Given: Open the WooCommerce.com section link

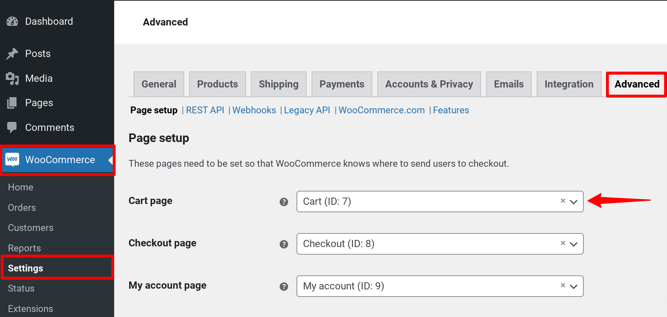Looking at the screenshot, I should (382, 110).
